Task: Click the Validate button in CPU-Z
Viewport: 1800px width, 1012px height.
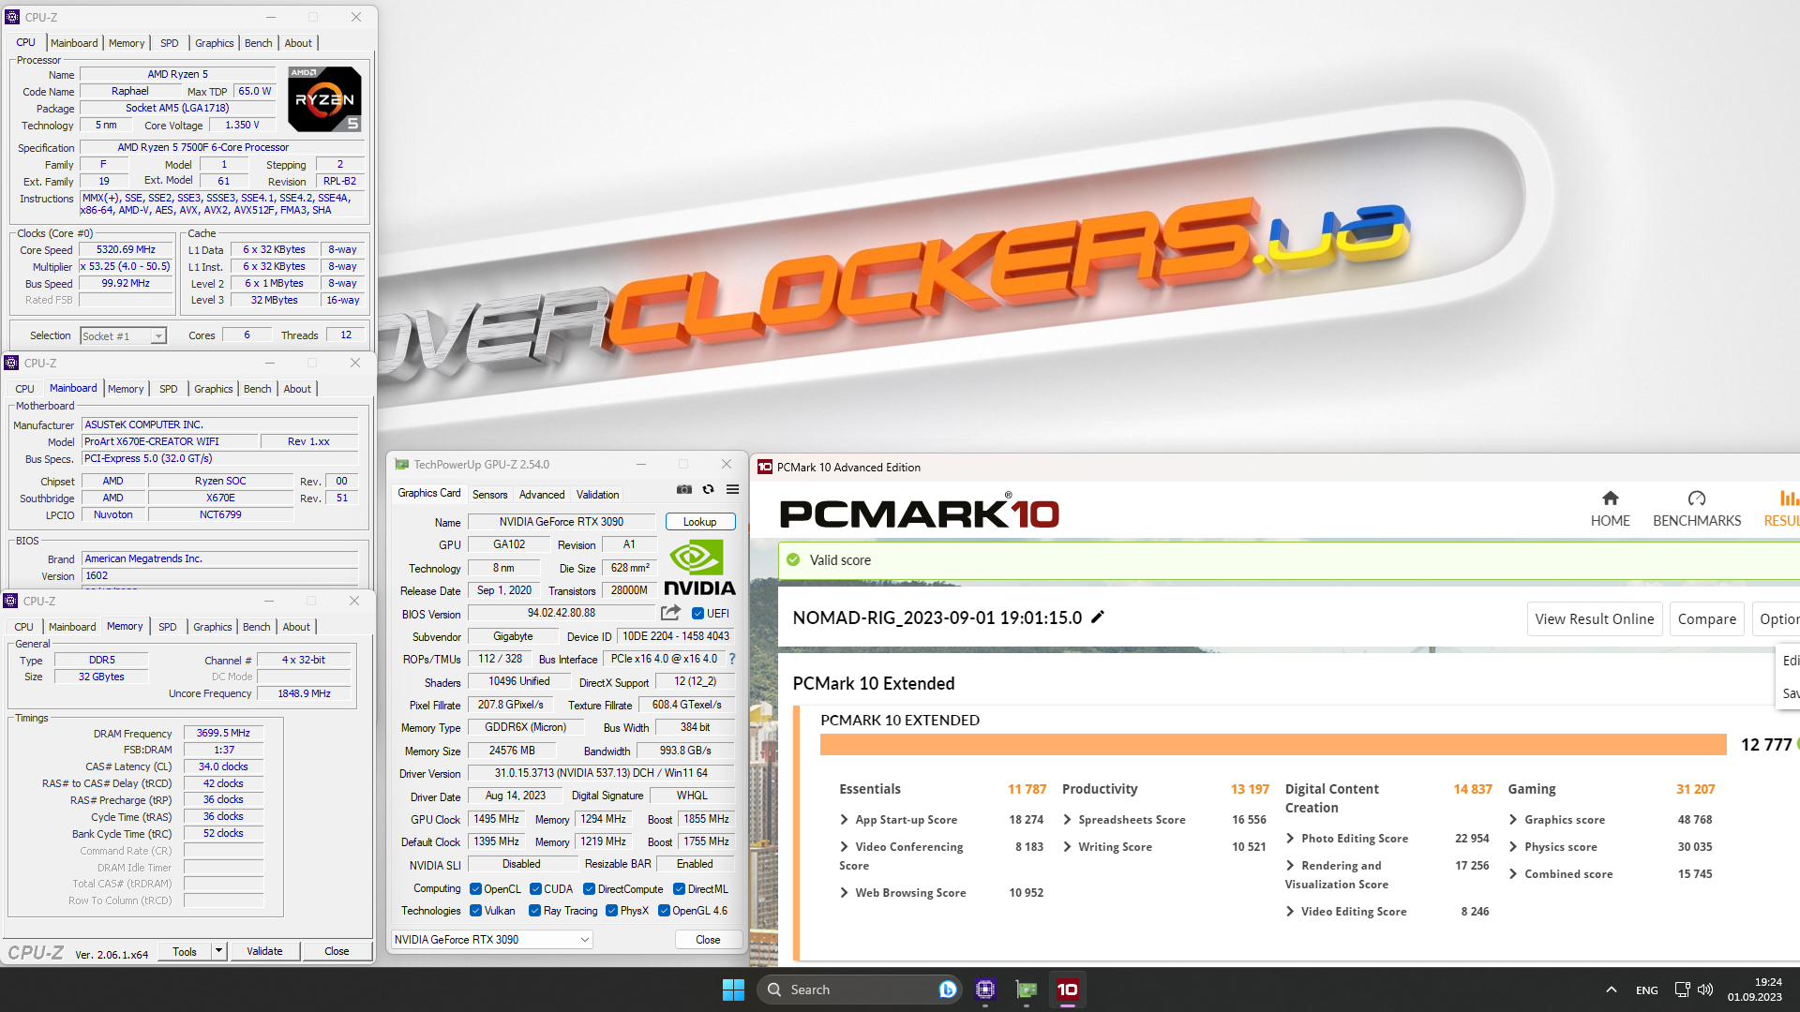Action: point(264,951)
